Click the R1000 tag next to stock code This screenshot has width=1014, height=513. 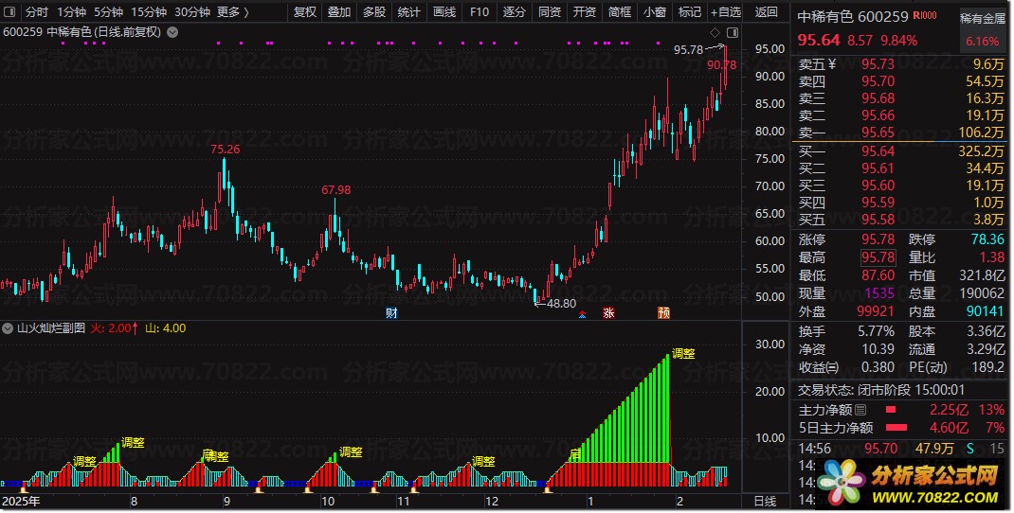925,15
